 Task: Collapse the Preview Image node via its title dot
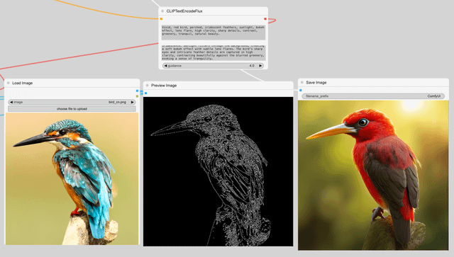click(148, 85)
